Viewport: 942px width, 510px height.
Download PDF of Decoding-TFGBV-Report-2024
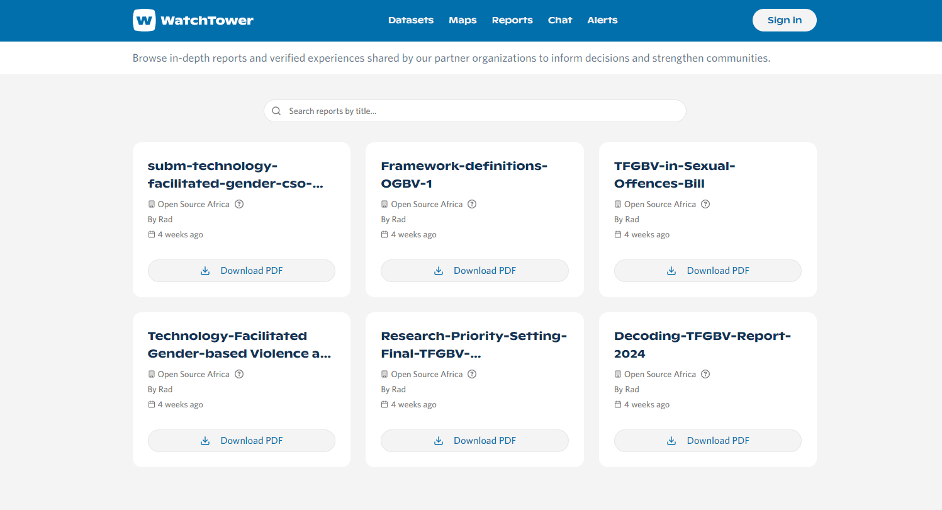coord(707,441)
